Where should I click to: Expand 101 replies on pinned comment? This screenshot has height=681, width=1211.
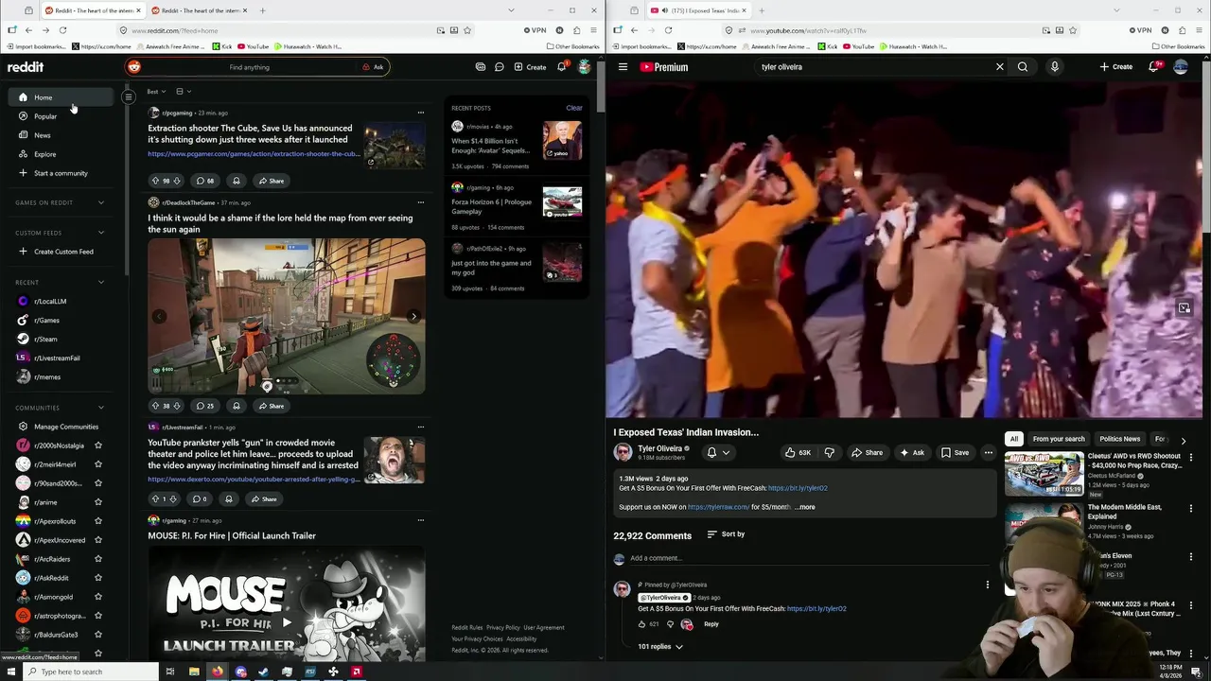660,647
